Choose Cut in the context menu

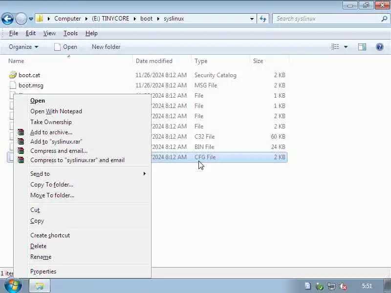tap(35, 210)
